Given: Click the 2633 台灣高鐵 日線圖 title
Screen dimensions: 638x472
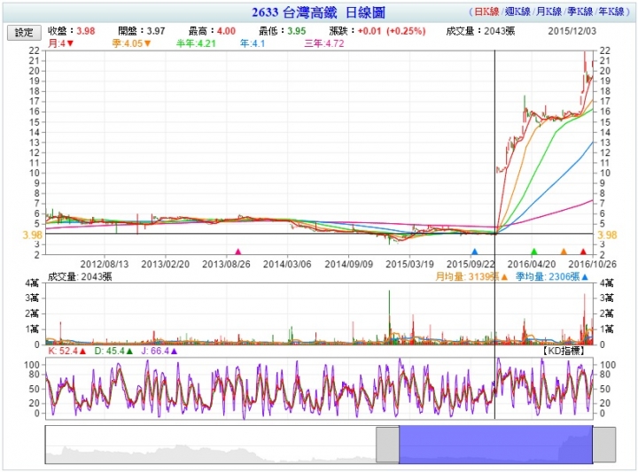Looking at the screenshot, I should point(319,12).
